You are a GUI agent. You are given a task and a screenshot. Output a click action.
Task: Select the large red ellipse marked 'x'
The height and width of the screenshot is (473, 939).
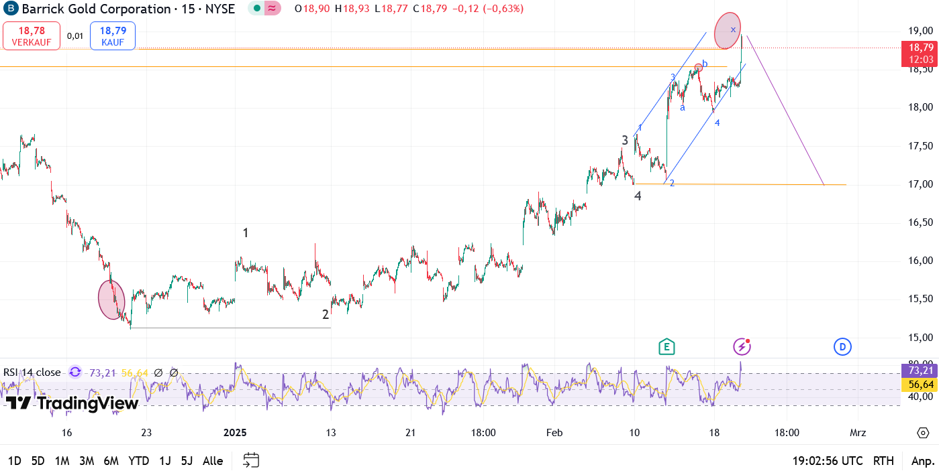tap(728, 31)
